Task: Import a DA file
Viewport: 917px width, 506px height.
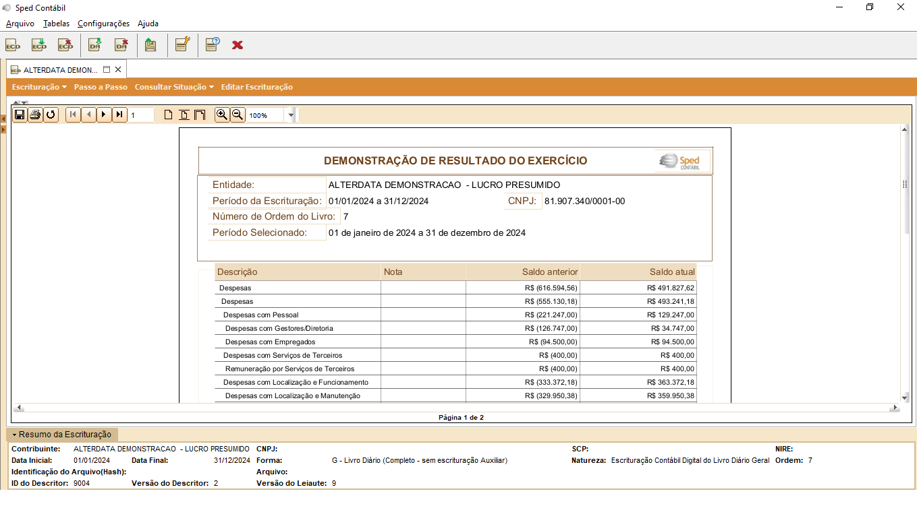Action: coord(94,44)
